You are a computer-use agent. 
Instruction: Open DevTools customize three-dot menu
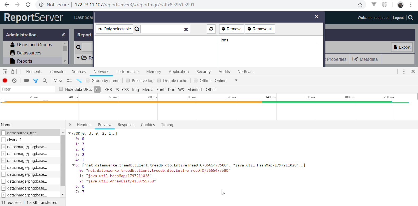(x=404, y=71)
